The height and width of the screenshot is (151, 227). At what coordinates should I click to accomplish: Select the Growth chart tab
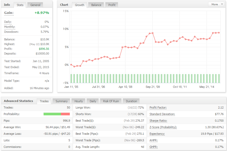(80, 5)
